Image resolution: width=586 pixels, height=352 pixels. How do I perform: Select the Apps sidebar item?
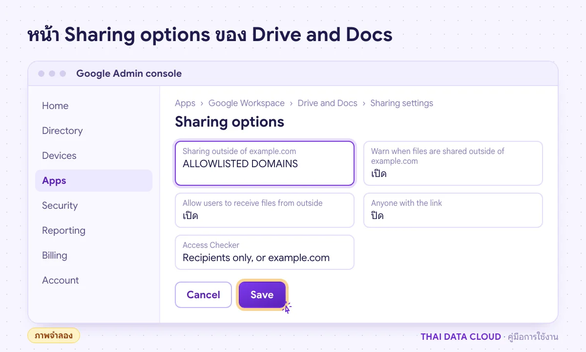coord(93,180)
